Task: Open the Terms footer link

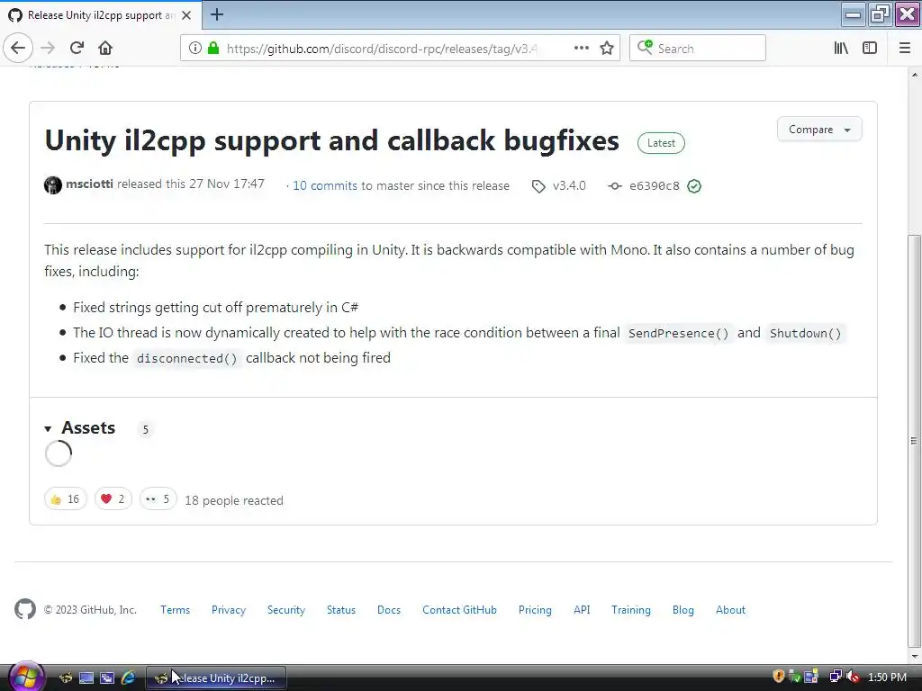Action: [x=176, y=610]
